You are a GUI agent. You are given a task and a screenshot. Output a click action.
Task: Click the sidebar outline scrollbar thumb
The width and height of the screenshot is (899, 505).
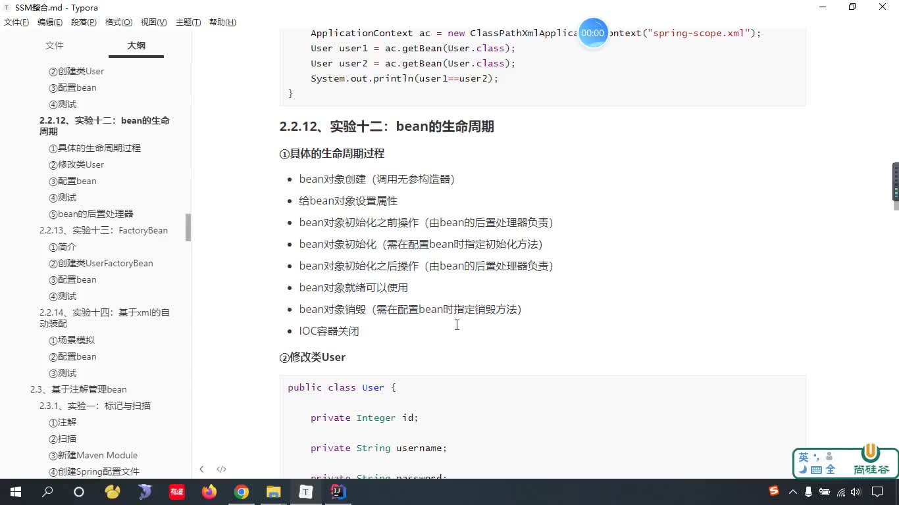pyautogui.click(x=188, y=228)
